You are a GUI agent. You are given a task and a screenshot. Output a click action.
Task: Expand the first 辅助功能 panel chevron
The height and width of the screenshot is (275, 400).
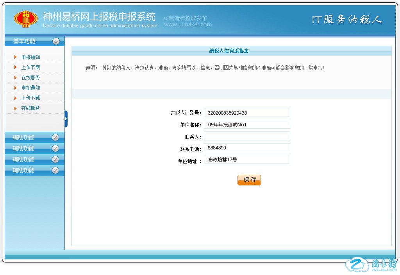point(55,137)
